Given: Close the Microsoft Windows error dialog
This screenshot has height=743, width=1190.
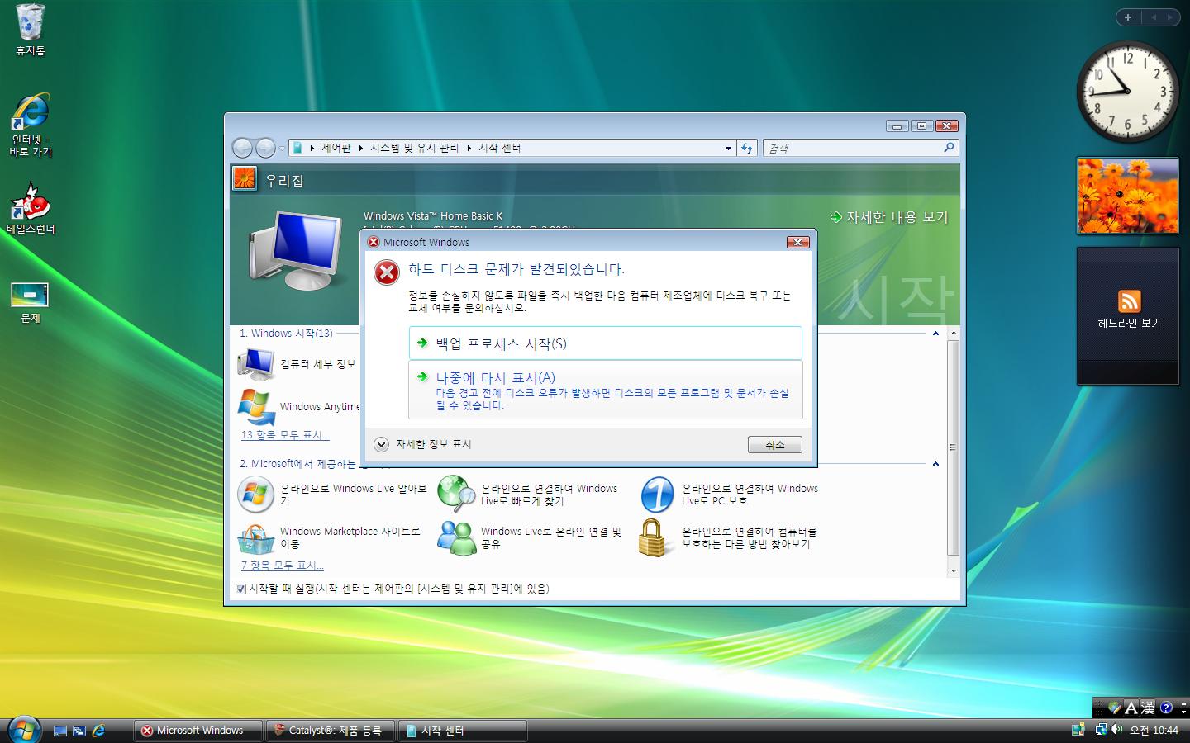Looking at the screenshot, I should pos(797,242).
